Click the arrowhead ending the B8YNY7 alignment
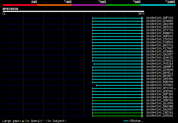 (x=142, y=76)
